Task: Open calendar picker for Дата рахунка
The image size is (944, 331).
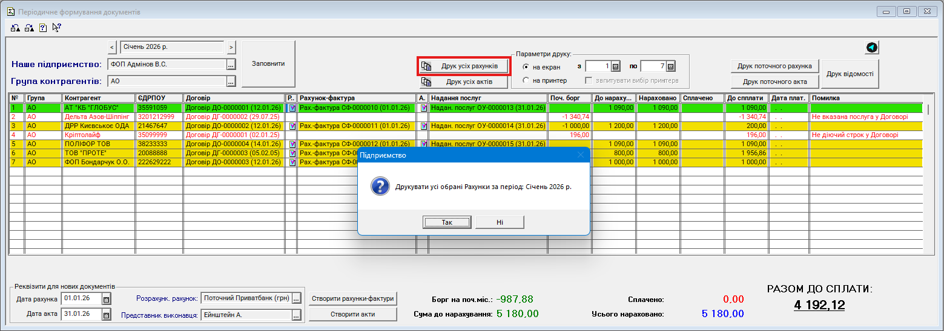Action: point(107,299)
